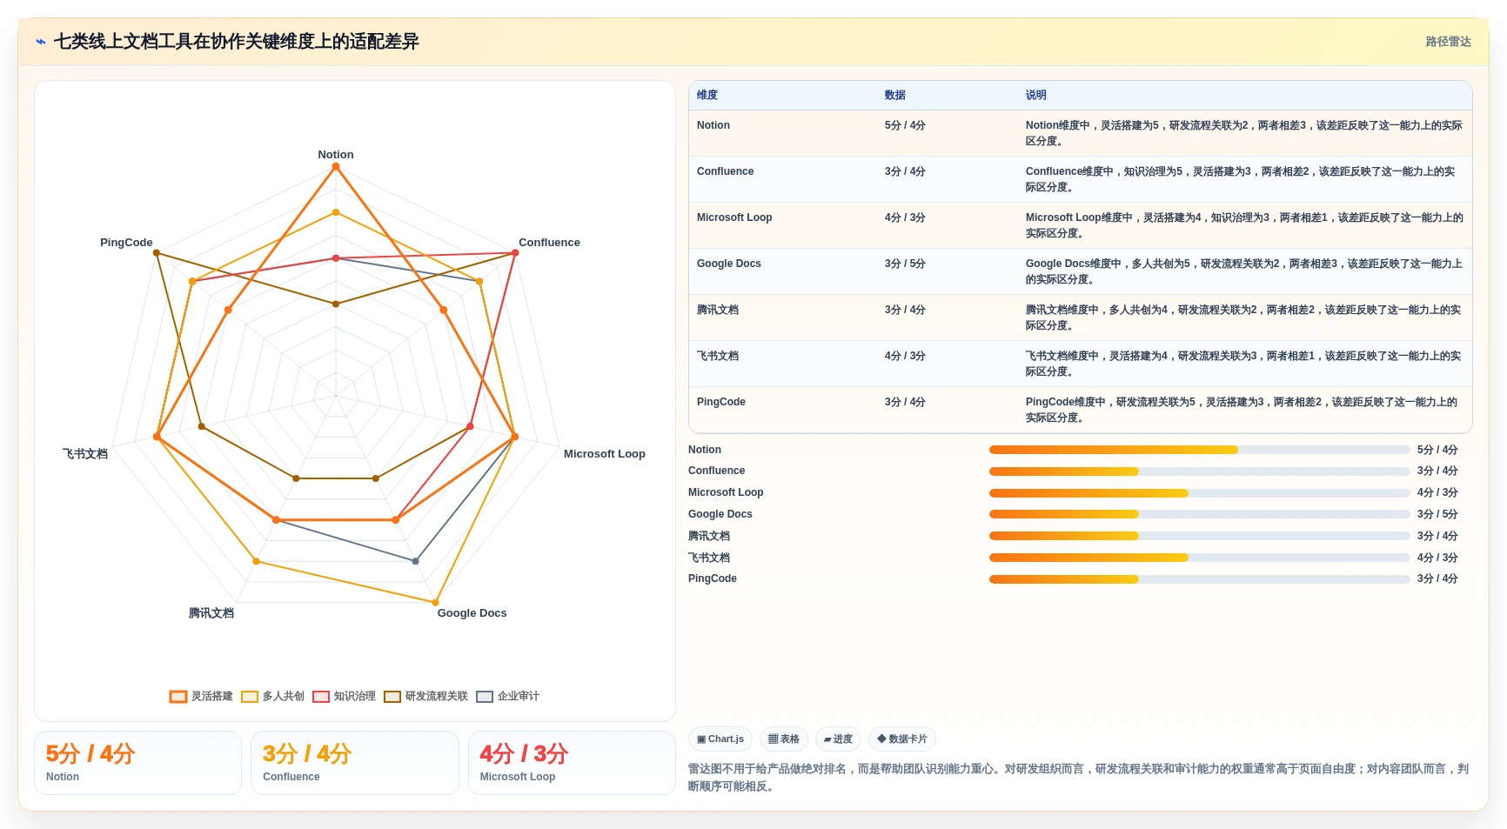Viewport: 1507px width, 829px height.
Task: Click the Confluence progress bar
Action: coord(1199,471)
